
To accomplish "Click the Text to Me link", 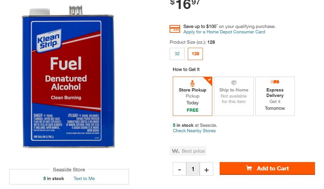I will [84, 178].
